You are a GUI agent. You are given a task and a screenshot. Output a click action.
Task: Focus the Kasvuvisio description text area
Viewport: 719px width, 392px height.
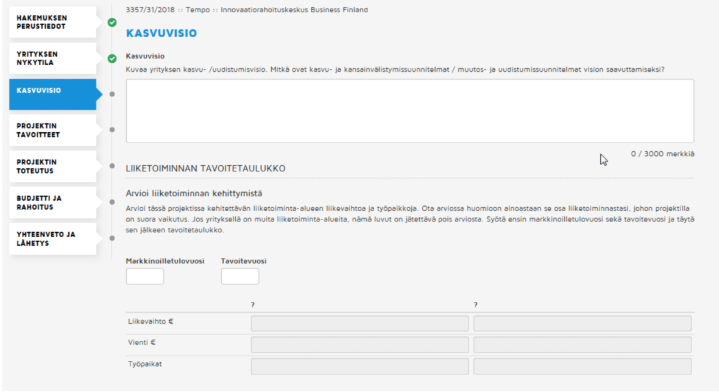coord(410,110)
